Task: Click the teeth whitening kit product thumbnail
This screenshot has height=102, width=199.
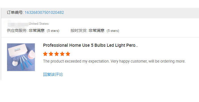Action: [x=21, y=57]
